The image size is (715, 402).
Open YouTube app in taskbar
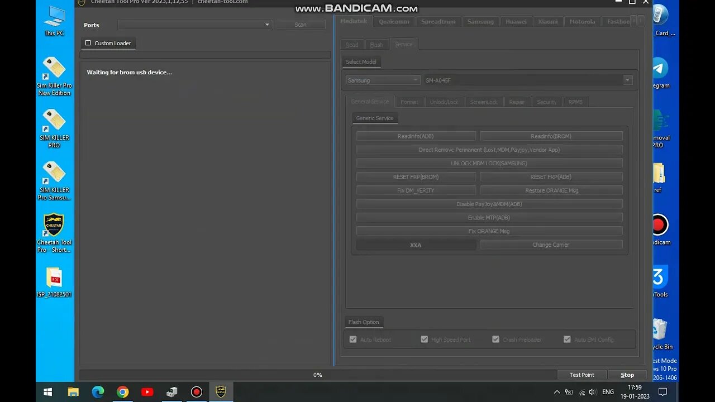(147, 392)
